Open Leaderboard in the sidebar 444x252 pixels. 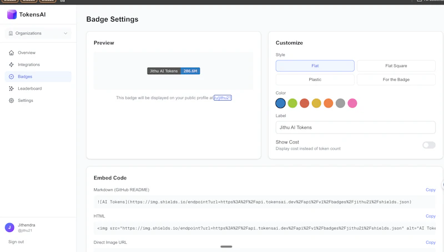pos(38,89)
